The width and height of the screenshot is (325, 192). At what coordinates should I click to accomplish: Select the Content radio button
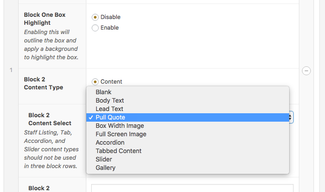coord(95,82)
